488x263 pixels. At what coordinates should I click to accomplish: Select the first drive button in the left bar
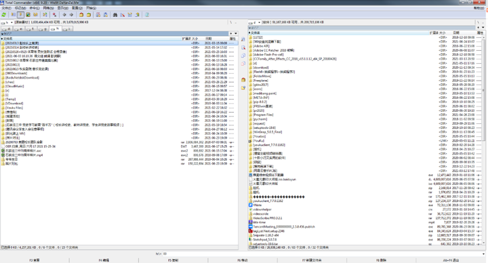7,29
